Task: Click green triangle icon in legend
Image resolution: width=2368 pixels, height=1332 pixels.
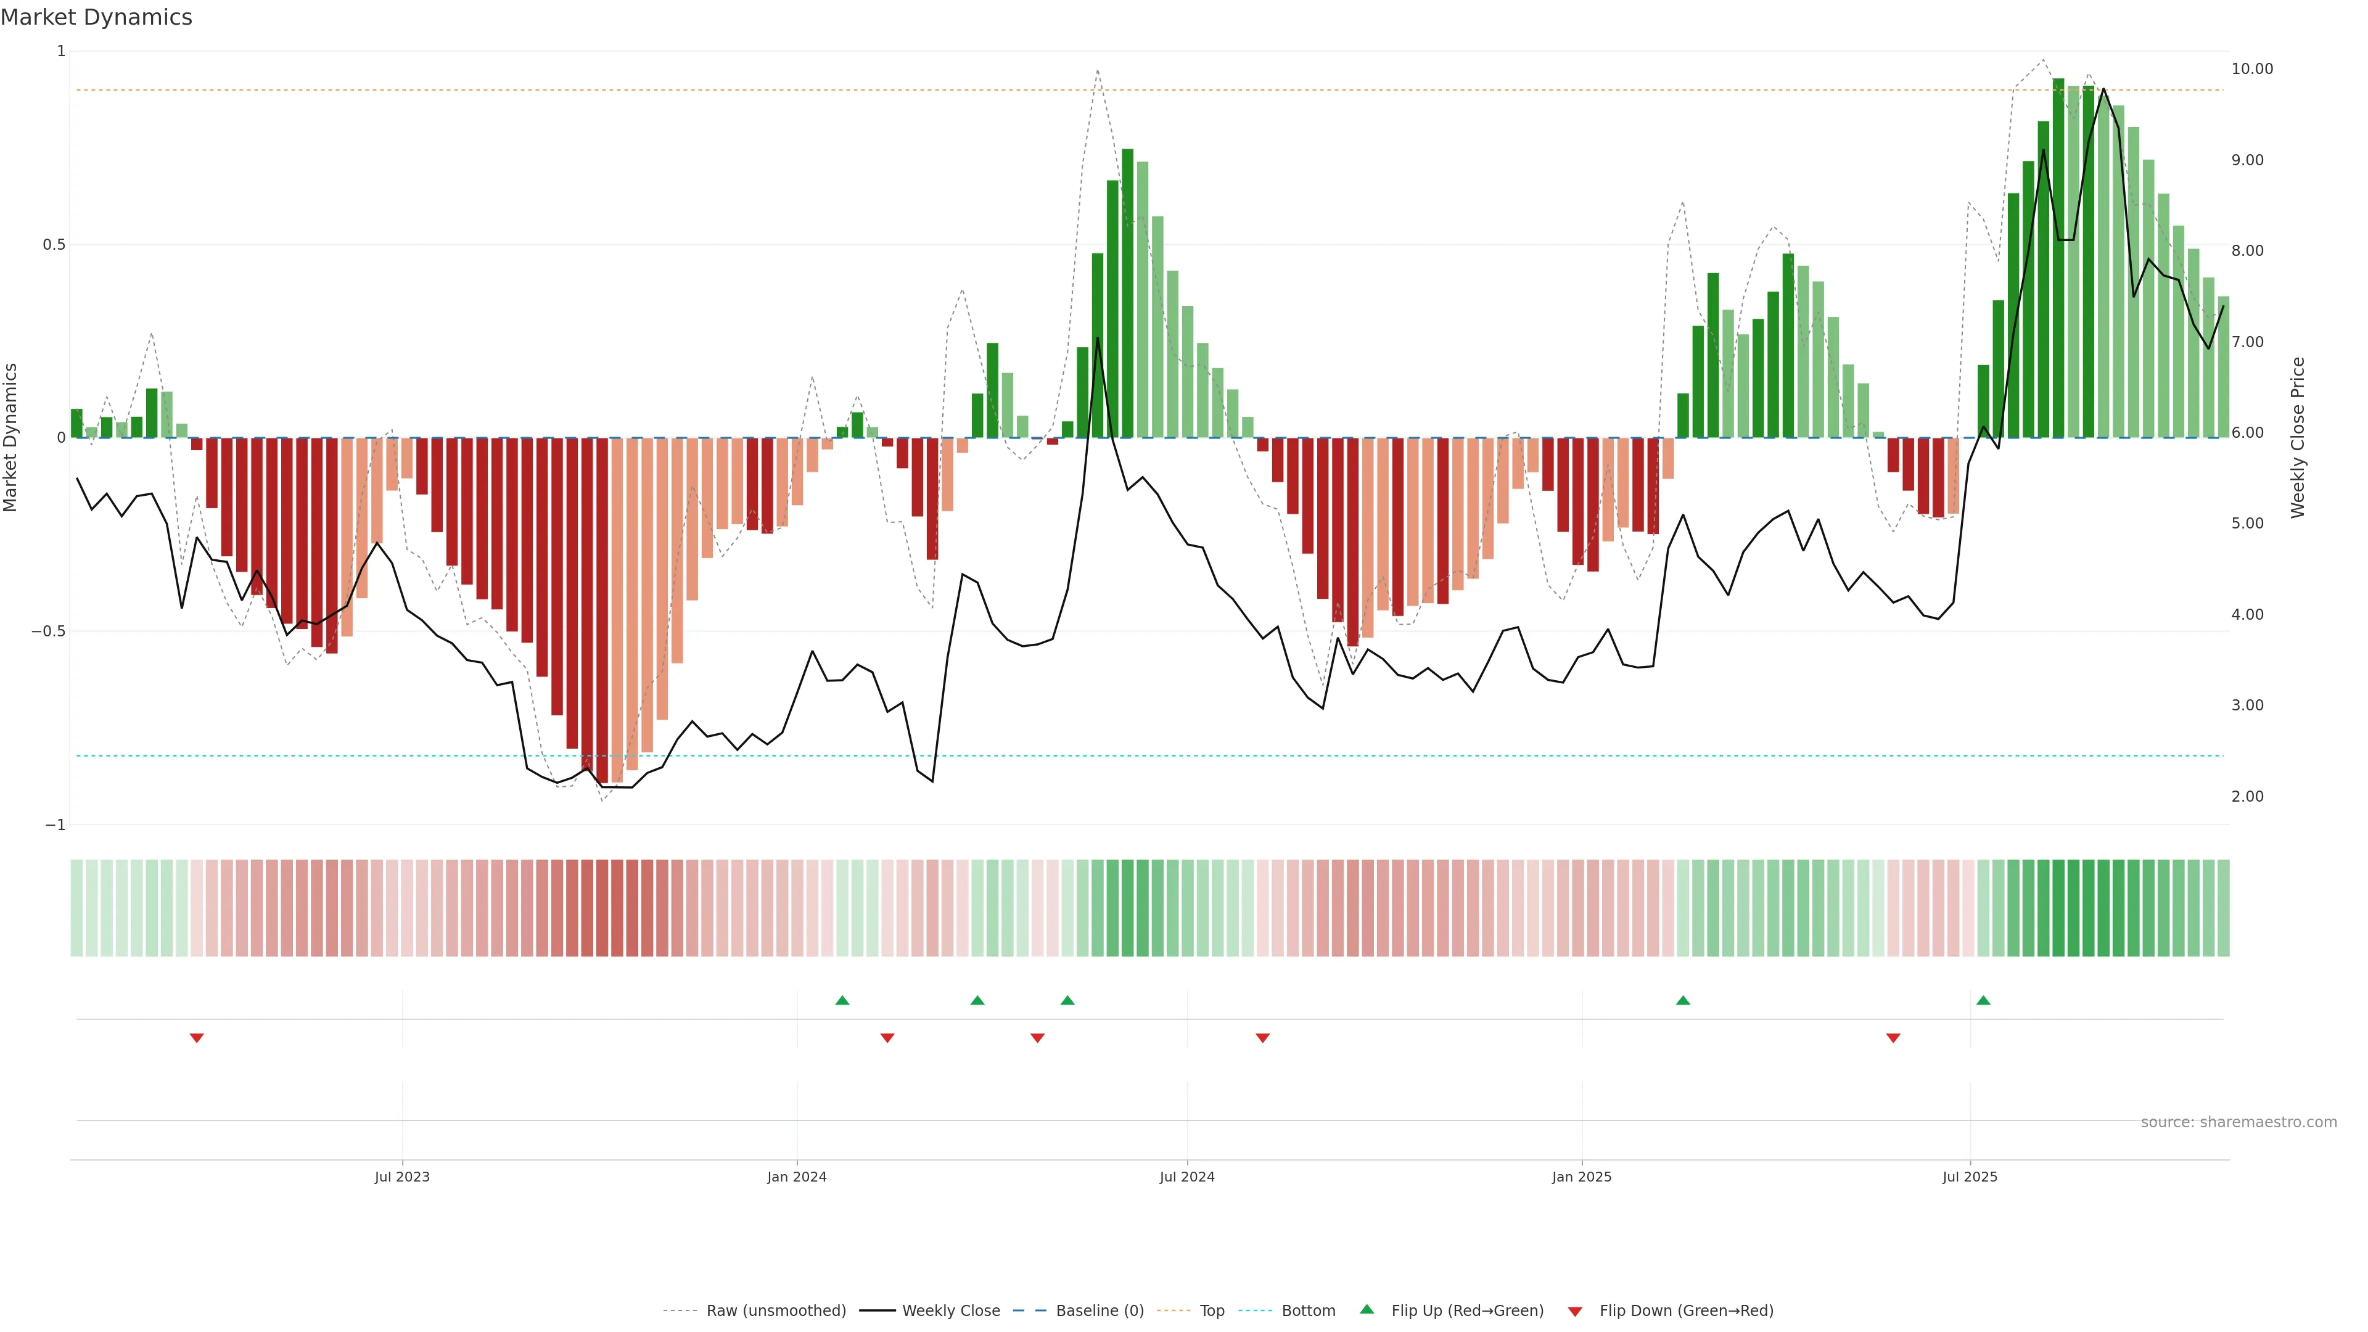Action: pos(1367,1309)
